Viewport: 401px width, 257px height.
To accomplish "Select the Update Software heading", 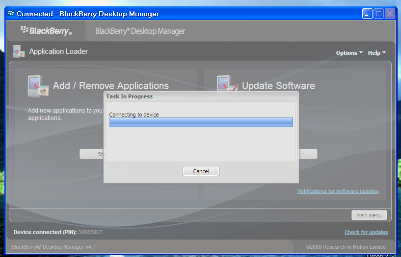I will click(278, 86).
